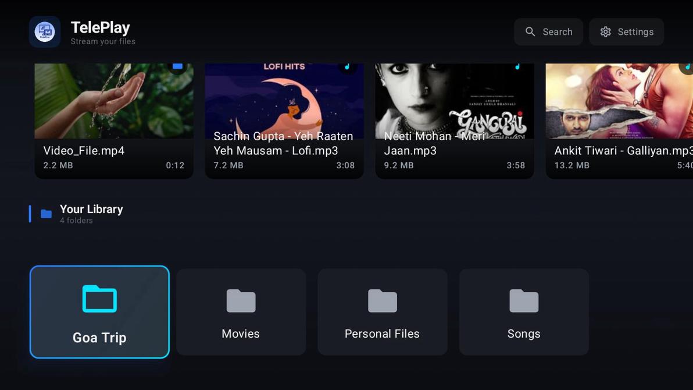The image size is (693, 390).
Task: Click the music note badge on Gangubai card
Action: tap(518, 66)
